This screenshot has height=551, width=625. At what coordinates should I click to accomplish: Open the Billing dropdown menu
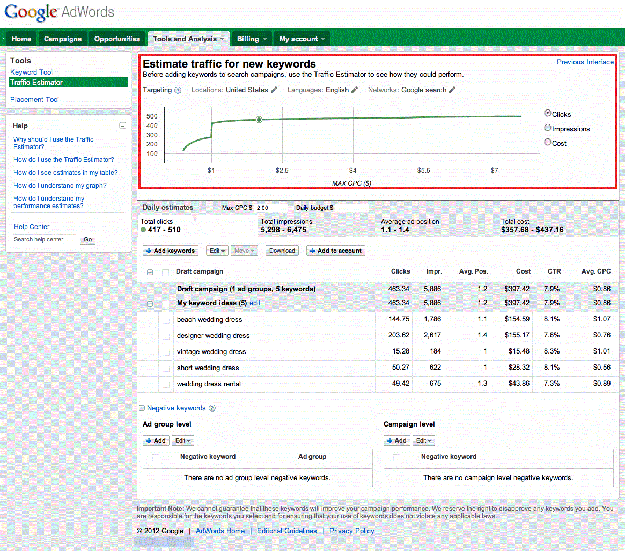pos(252,39)
